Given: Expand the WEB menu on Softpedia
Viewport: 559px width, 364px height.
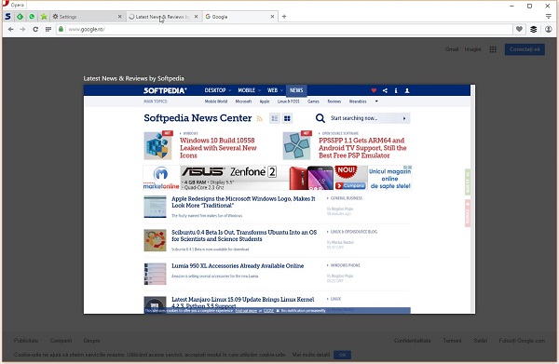Looking at the screenshot, I should click(275, 90).
